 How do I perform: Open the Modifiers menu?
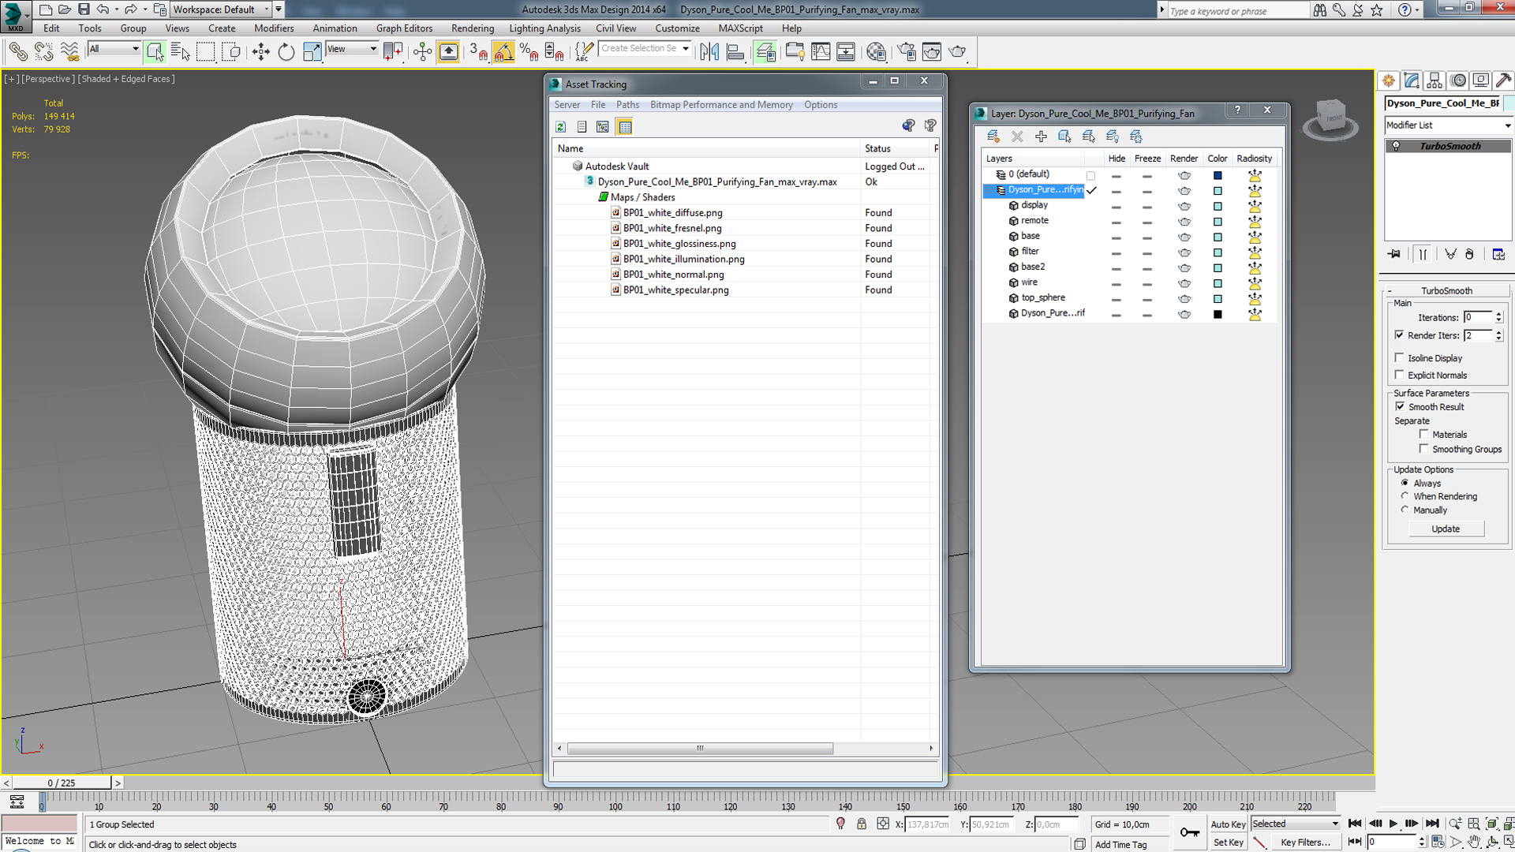[274, 28]
